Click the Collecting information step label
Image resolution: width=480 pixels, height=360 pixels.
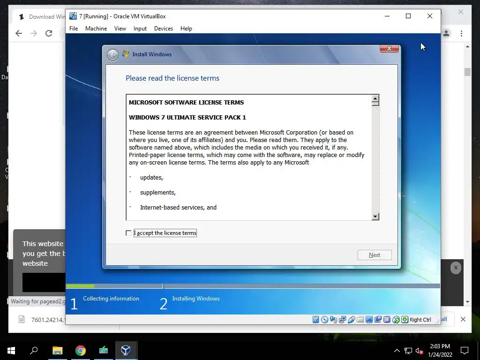pyautogui.click(x=111, y=299)
